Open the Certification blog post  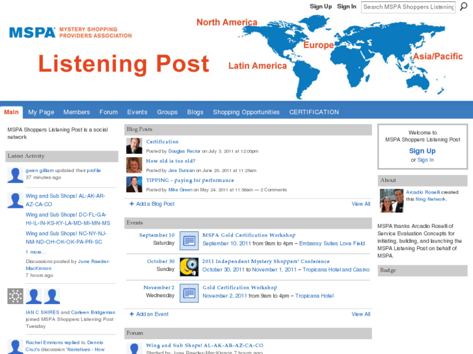point(162,142)
